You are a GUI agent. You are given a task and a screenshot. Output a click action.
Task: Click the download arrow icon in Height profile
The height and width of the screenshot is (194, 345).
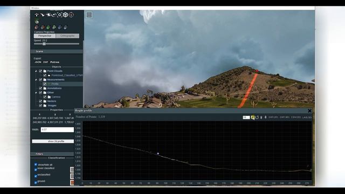(x=265, y=117)
